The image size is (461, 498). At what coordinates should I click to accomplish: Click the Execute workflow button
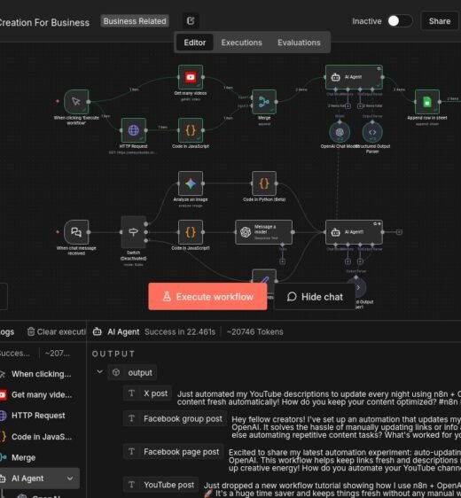pos(207,297)
